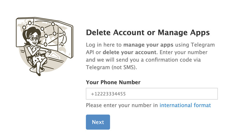
Task: Click the Delete Account or Manage Apps heading
Action: 148,33
